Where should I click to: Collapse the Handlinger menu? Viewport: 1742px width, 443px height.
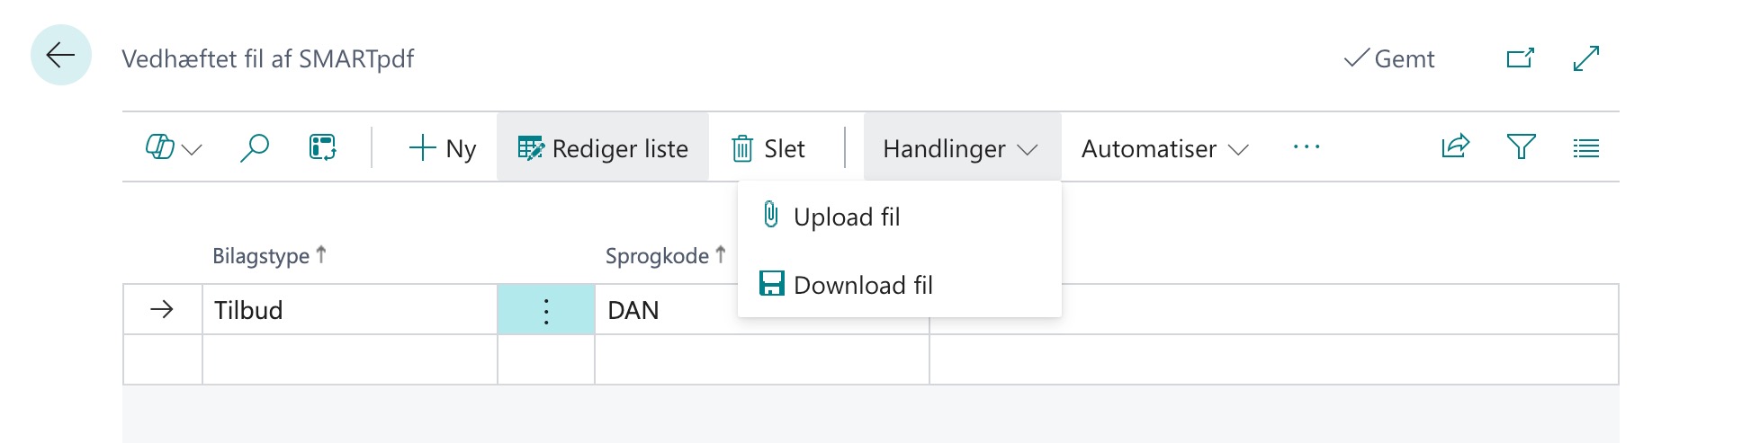[x=960, y=148]
